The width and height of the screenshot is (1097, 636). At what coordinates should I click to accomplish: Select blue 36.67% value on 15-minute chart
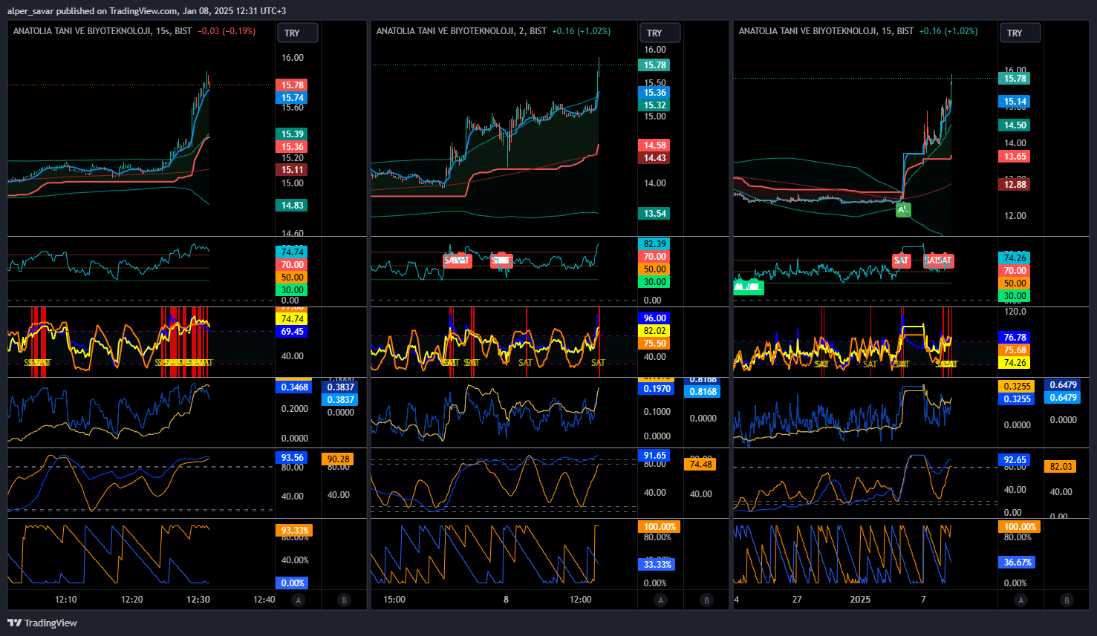point(1018,563)
